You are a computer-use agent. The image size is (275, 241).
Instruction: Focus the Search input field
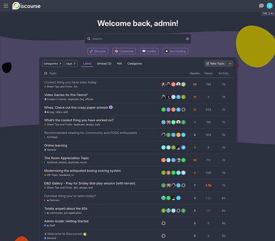pos(138,39)
